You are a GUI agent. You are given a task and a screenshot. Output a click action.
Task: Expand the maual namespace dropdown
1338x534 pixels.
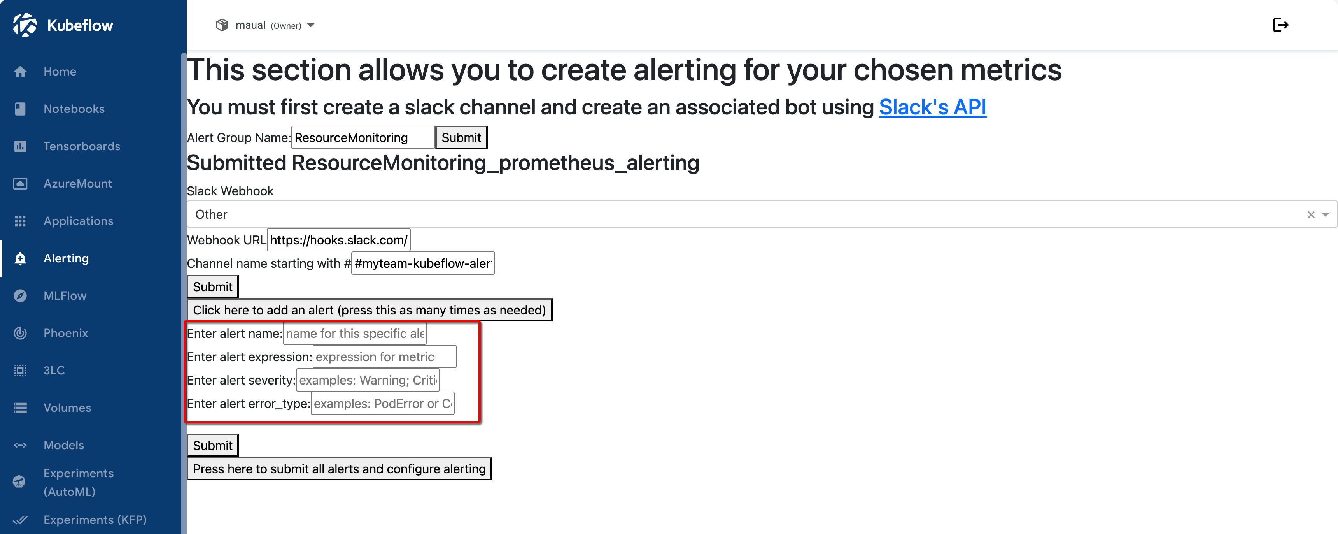(x=311, y=25)
